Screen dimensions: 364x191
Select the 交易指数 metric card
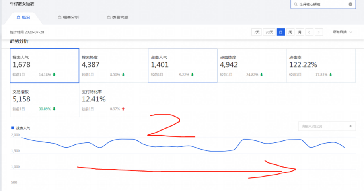pos(44,100)
